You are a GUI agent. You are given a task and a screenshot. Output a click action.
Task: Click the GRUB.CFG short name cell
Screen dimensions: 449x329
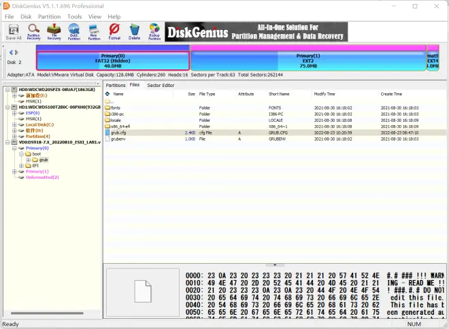278,133
